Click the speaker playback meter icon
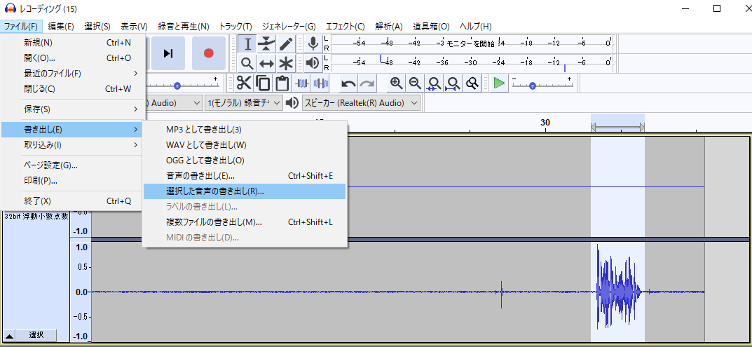752x347 pixels. (313, 63)
